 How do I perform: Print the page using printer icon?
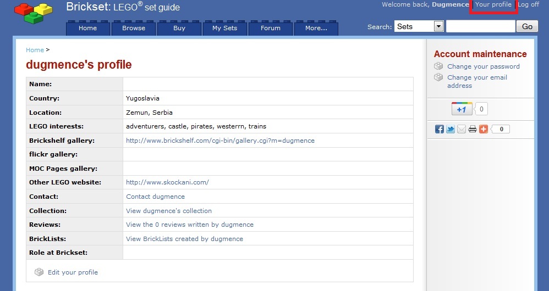point(473,129)
